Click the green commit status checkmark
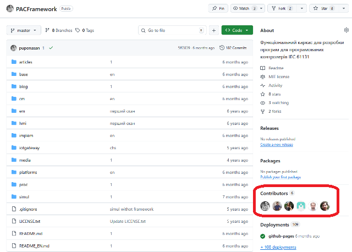This screenshot has height=252, width=352. tap(51, 48)
